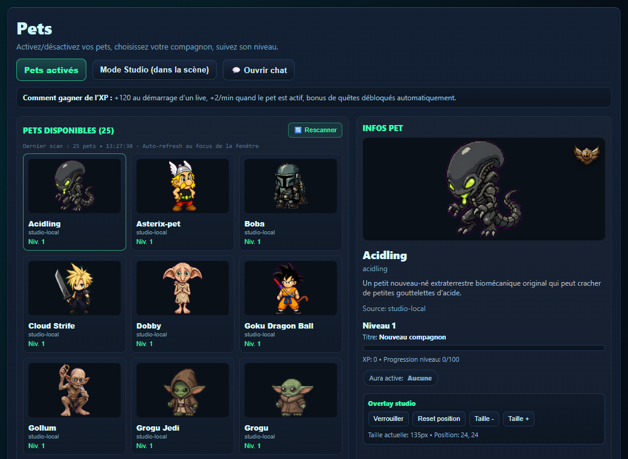Click the Goku Dragon Ball name label
Screen dimensions: 628x459
pyautogui.click(x=279, y=326)
